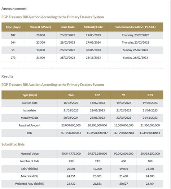Select ISIN code EGT9980K2O16
Screen dimensions: 171x189
point(71,133)
